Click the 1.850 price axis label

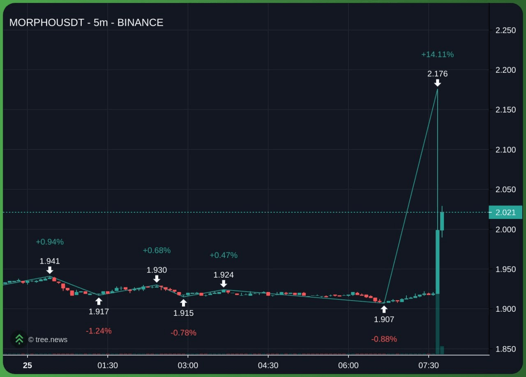tap(505, 349)
